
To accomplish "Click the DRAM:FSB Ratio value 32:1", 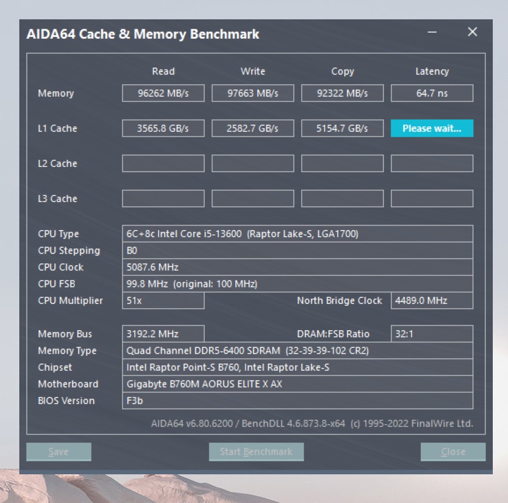I will coord(432,334).
